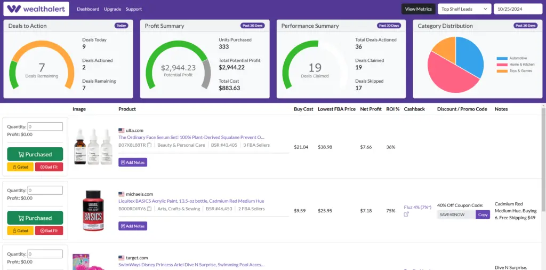Click the Toys & Games legend swatch
The width and height of the screenshot is (546, 270).
click(x=502, y=71)
